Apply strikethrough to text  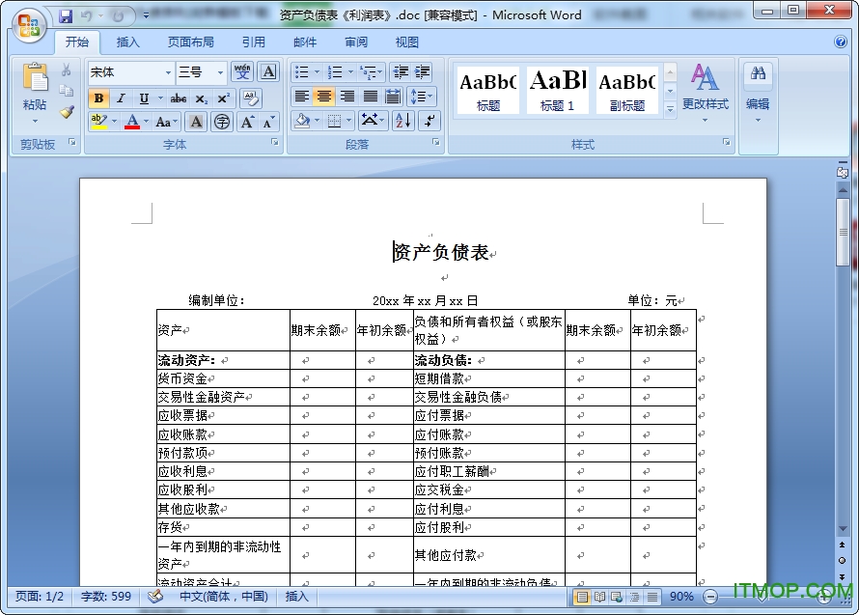178,98
